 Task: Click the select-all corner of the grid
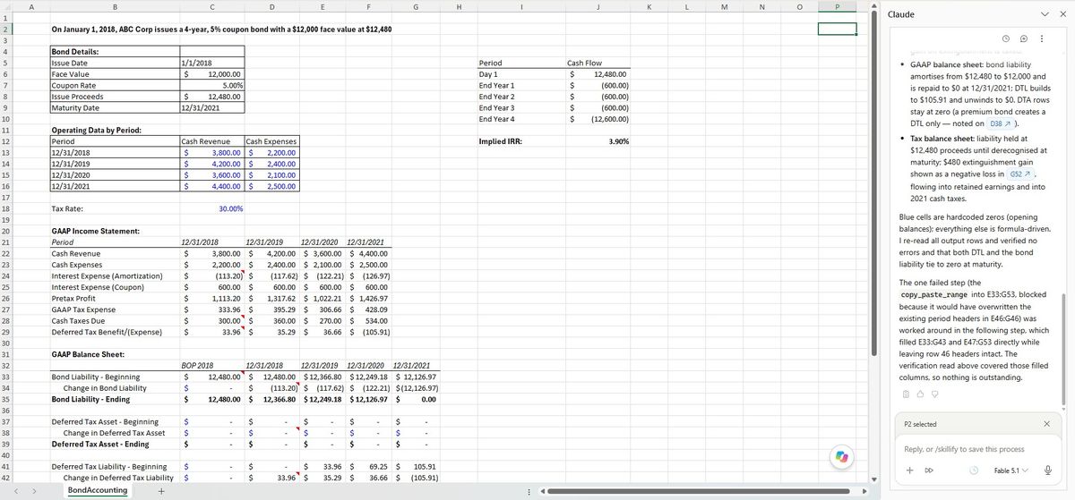click(x=6, y=5)
